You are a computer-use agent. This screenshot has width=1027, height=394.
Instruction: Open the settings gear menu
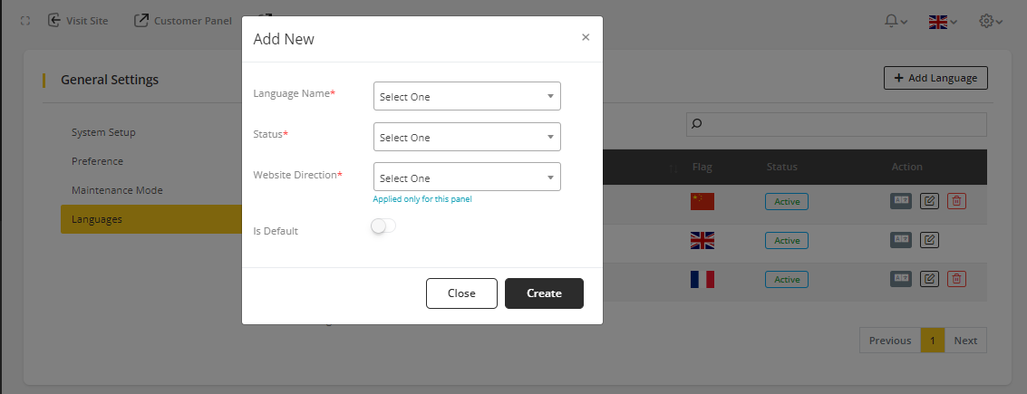(991, 21)
